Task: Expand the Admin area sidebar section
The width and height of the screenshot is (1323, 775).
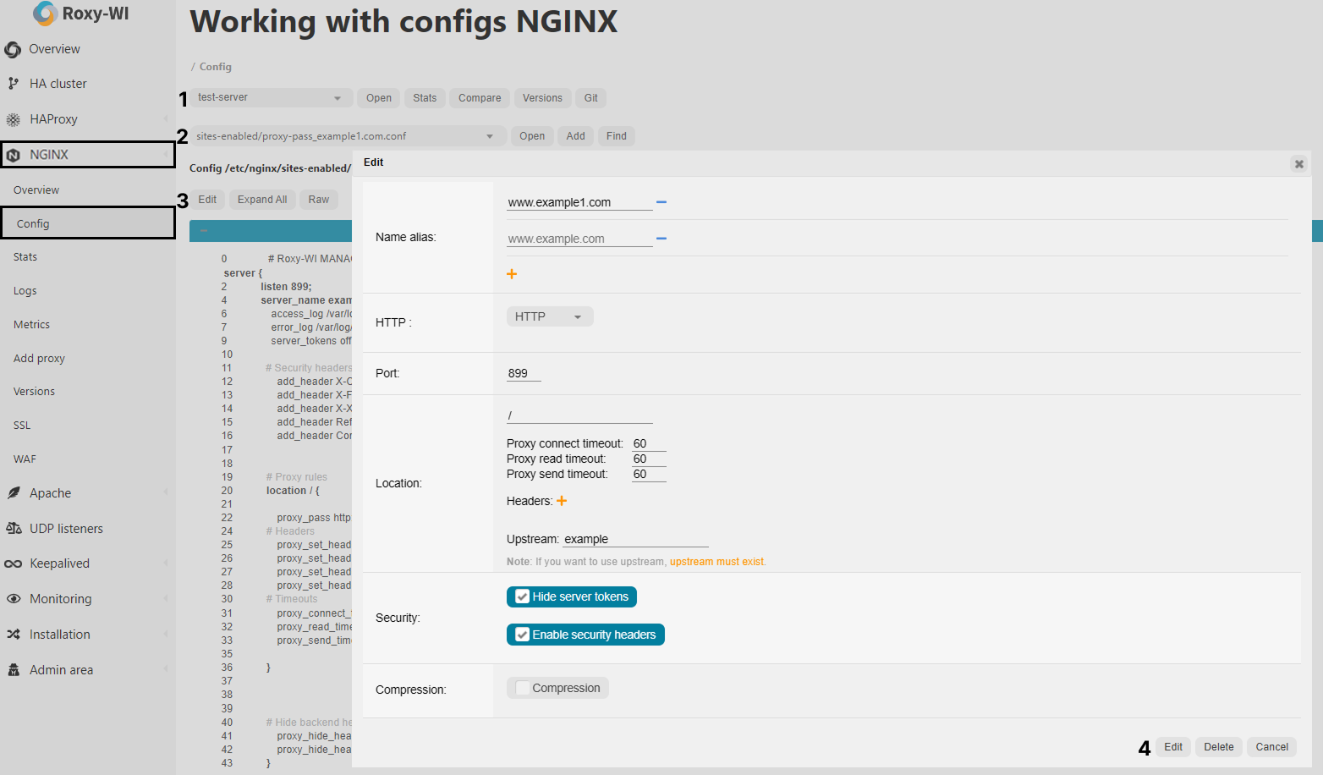Action: [x=166, y=670]
